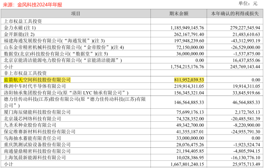
Task: Click the 株洲中车时代半导体有限公司 row label
Action: [x=35, y=86]
